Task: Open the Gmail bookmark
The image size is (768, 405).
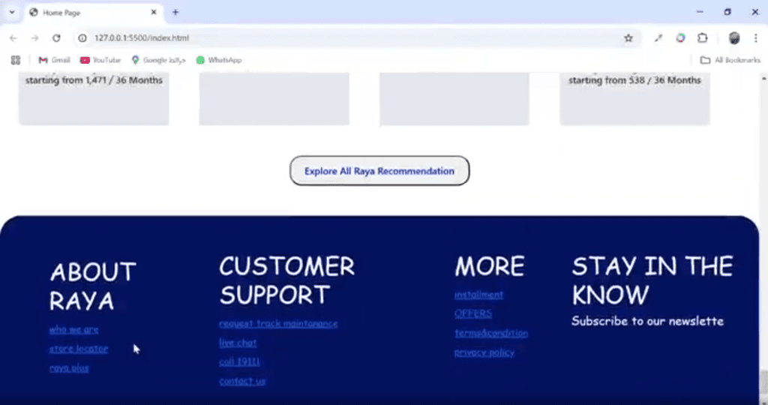Action: click(54, 60)
